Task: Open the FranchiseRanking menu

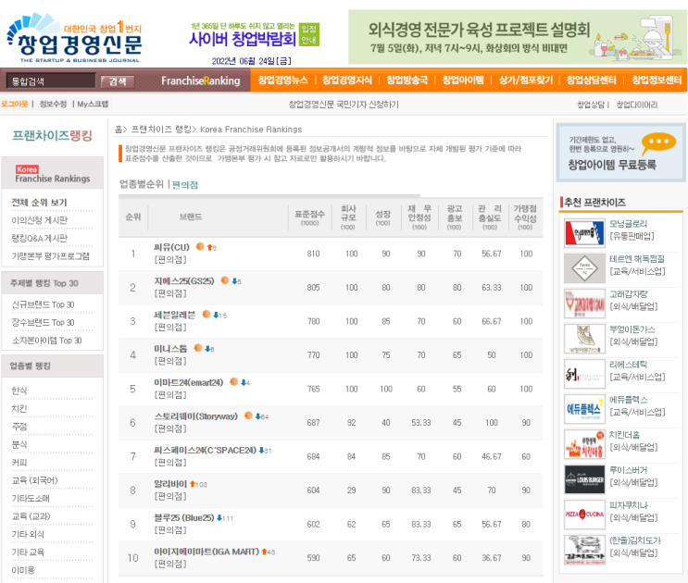Action: [x=201, y=81]
